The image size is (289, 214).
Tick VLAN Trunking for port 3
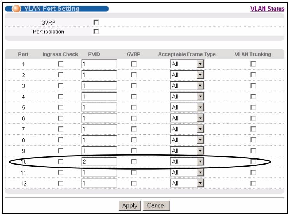point(253,86)
